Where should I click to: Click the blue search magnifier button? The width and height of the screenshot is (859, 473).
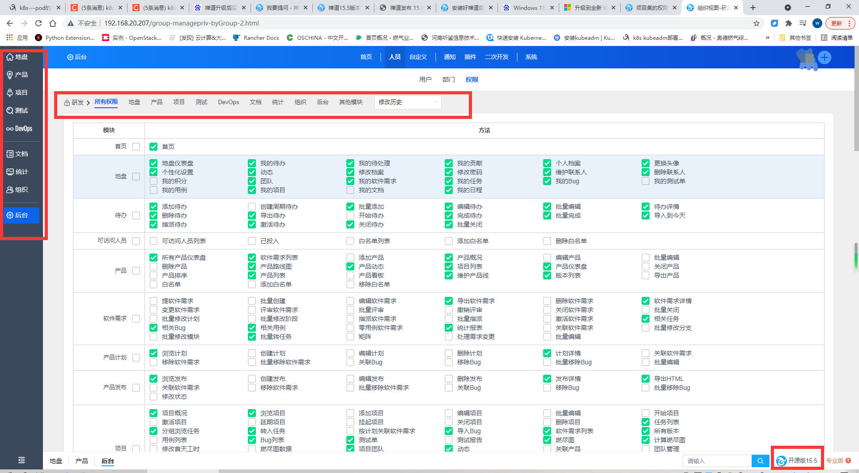tap(760, 461)
